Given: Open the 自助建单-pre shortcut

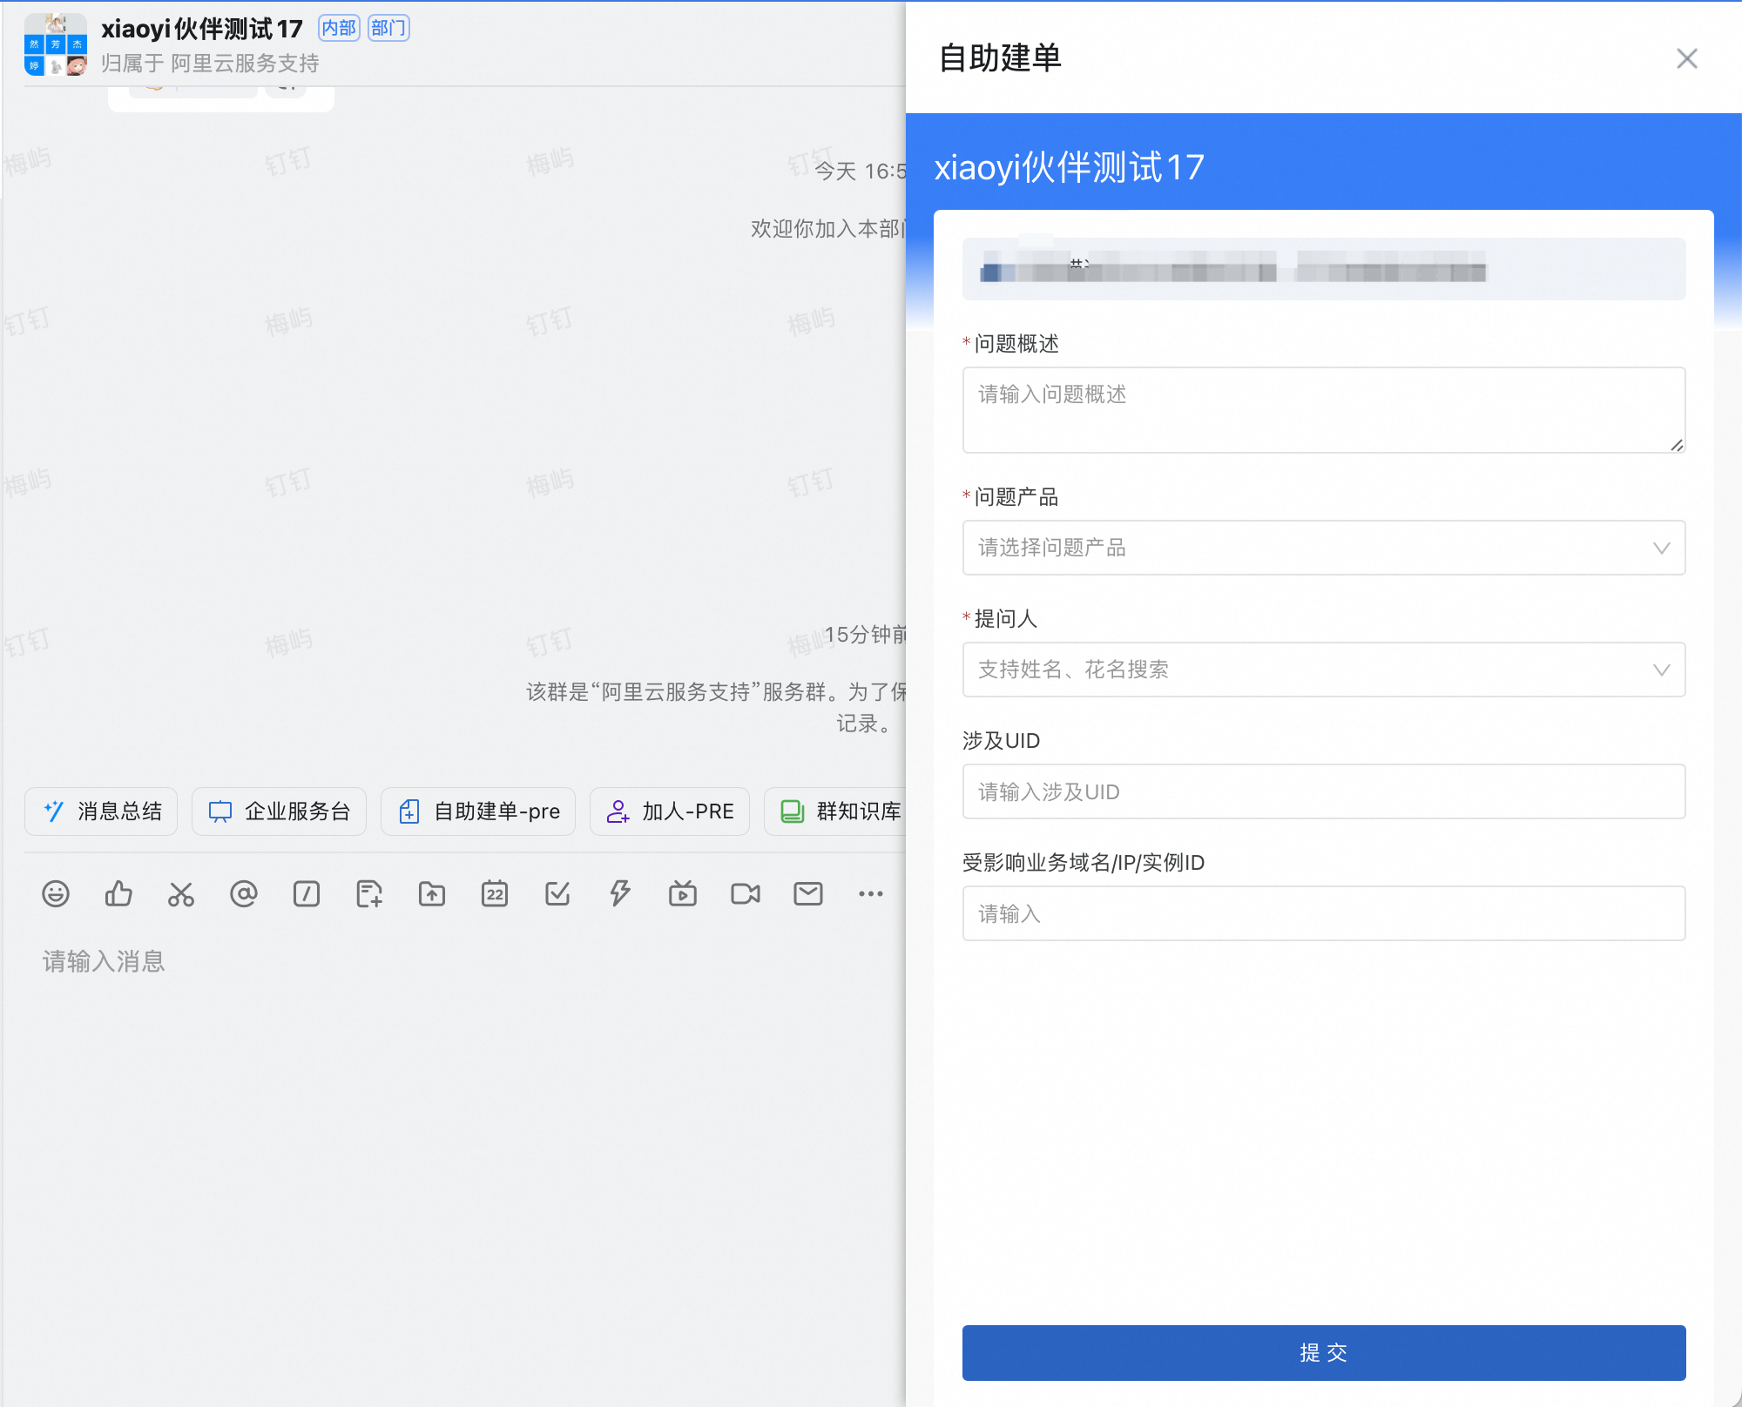Looking at the screenshot, I should (478, 811).
